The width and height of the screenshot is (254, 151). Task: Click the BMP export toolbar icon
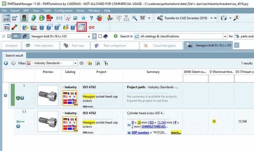[6, 18]
